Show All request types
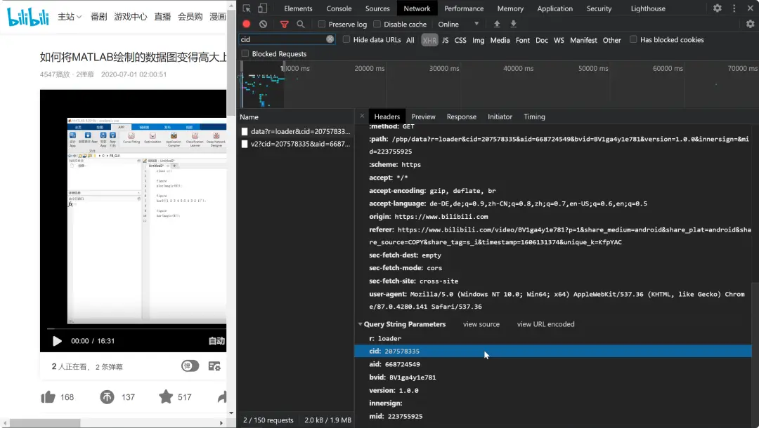Image resolution: width=759 pixels, height=428 pixels. click(410, 40)
